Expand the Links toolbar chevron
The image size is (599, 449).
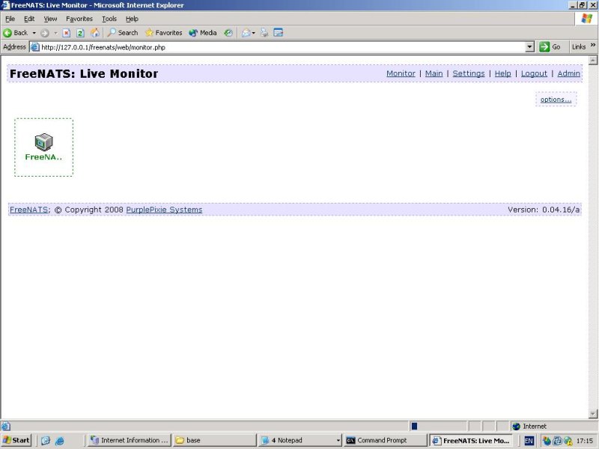tap(593, 45)
